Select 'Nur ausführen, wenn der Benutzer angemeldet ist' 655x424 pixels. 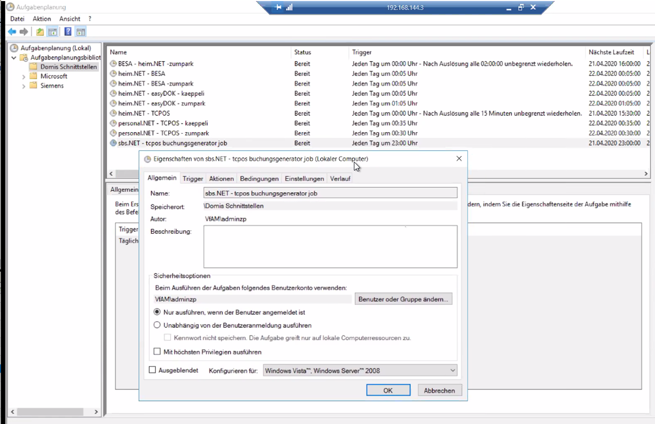pos(157,312)
